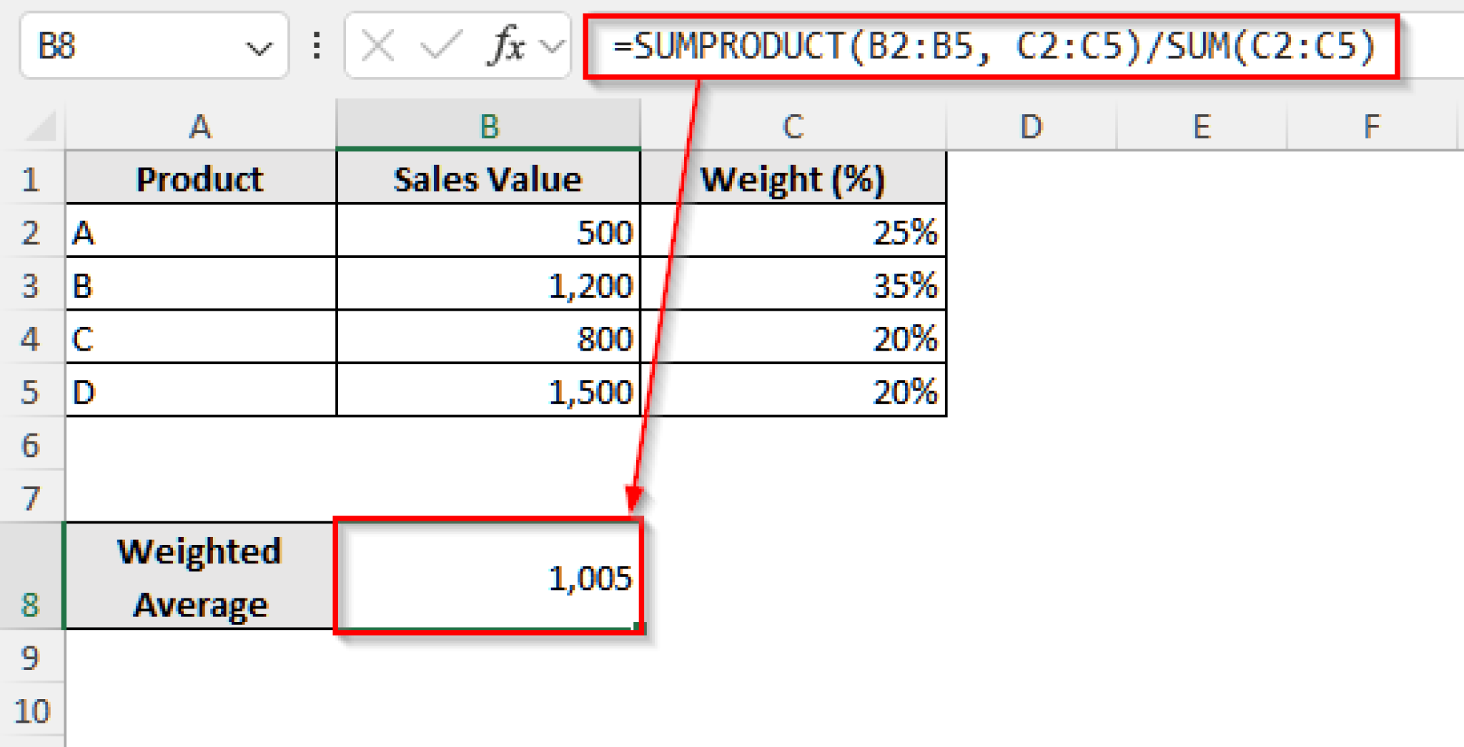Select the Product header cell in A1
The image size is (1464, 747).
tap(200, 179)
